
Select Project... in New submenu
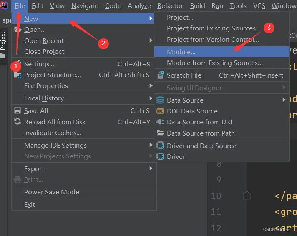[x=222, y=18]
